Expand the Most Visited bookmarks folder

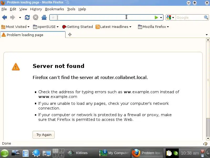[x=15, y=27]
